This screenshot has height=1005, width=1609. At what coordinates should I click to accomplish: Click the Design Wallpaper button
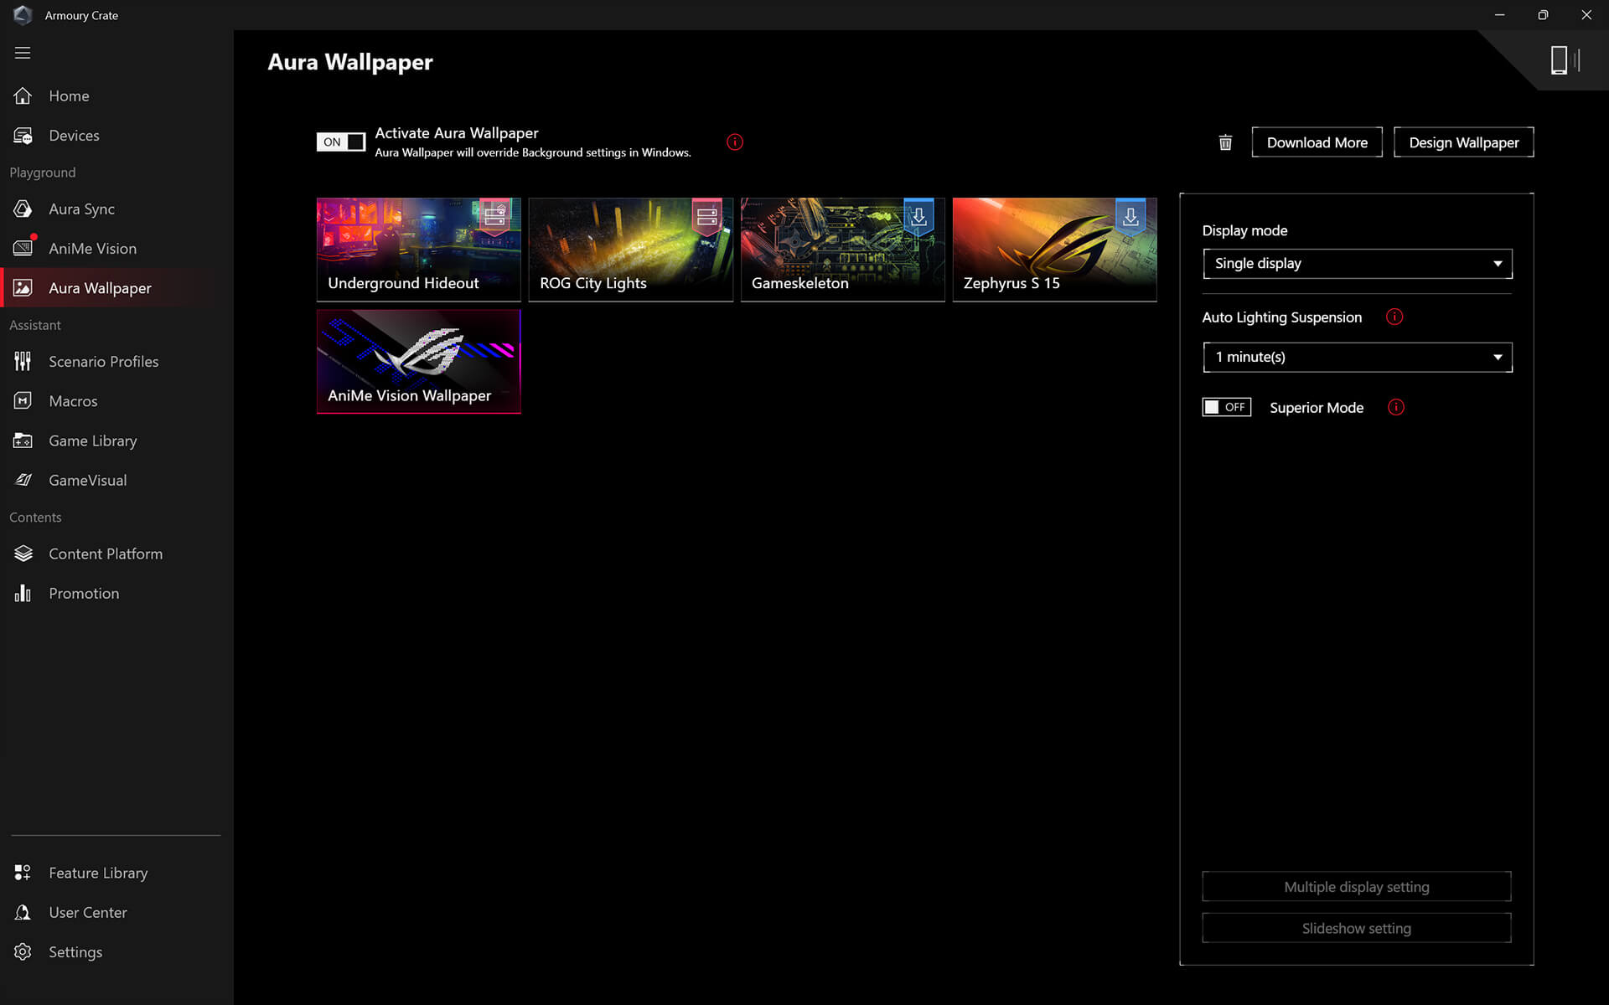pyautogui.click(x=1464, y=142)
